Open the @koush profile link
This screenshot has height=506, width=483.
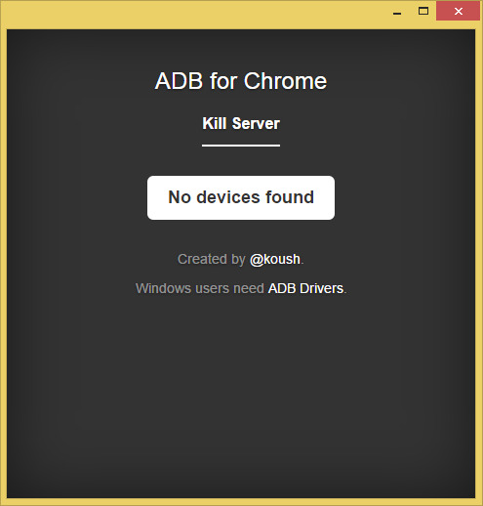275,260
